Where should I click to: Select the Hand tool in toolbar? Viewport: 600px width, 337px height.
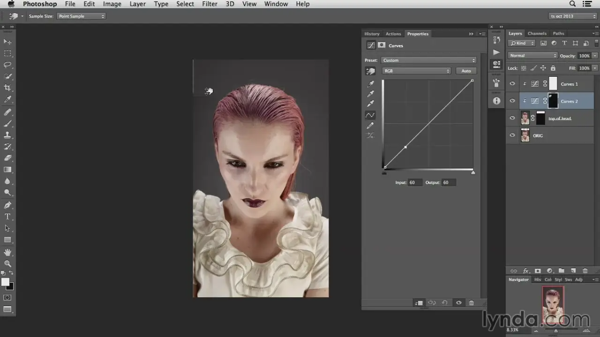tap(7, 252)
